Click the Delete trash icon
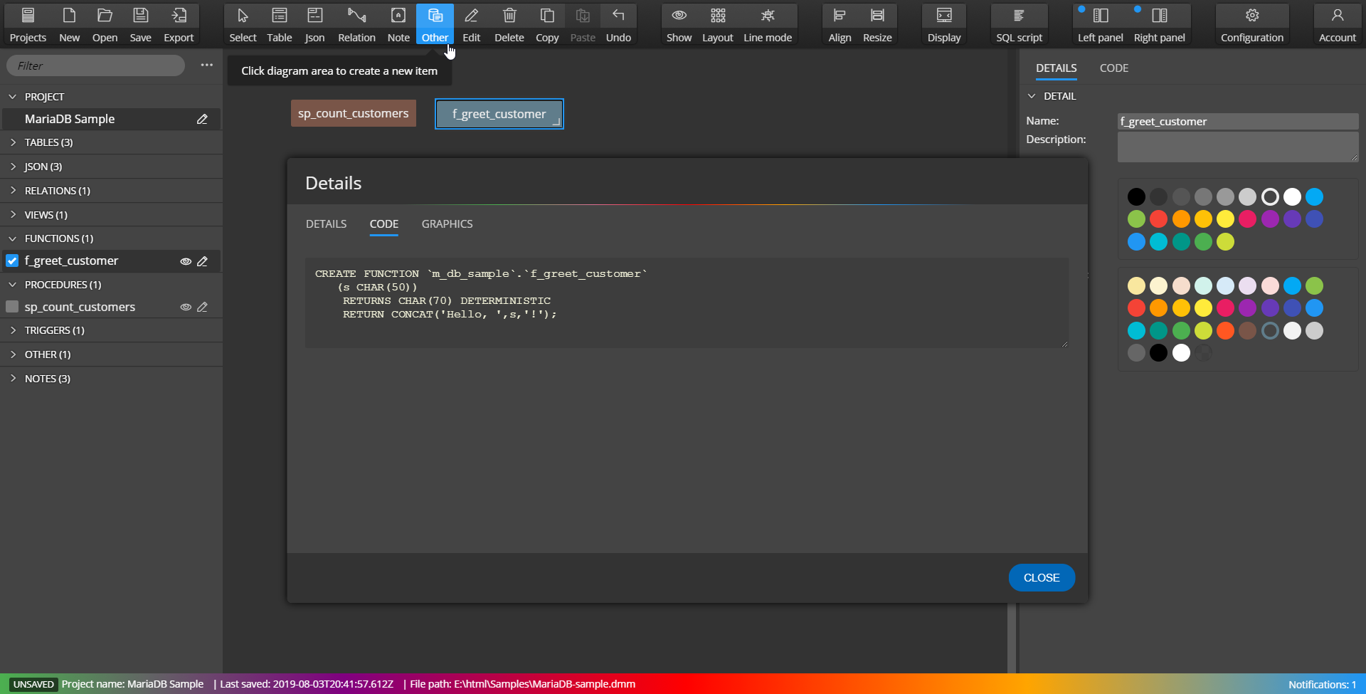 click(x=509, y=25)
